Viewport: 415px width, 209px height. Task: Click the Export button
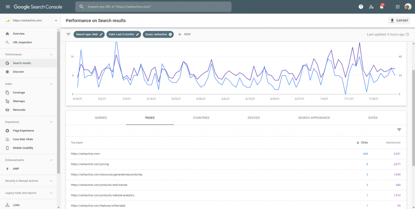(x=399, y=21)
